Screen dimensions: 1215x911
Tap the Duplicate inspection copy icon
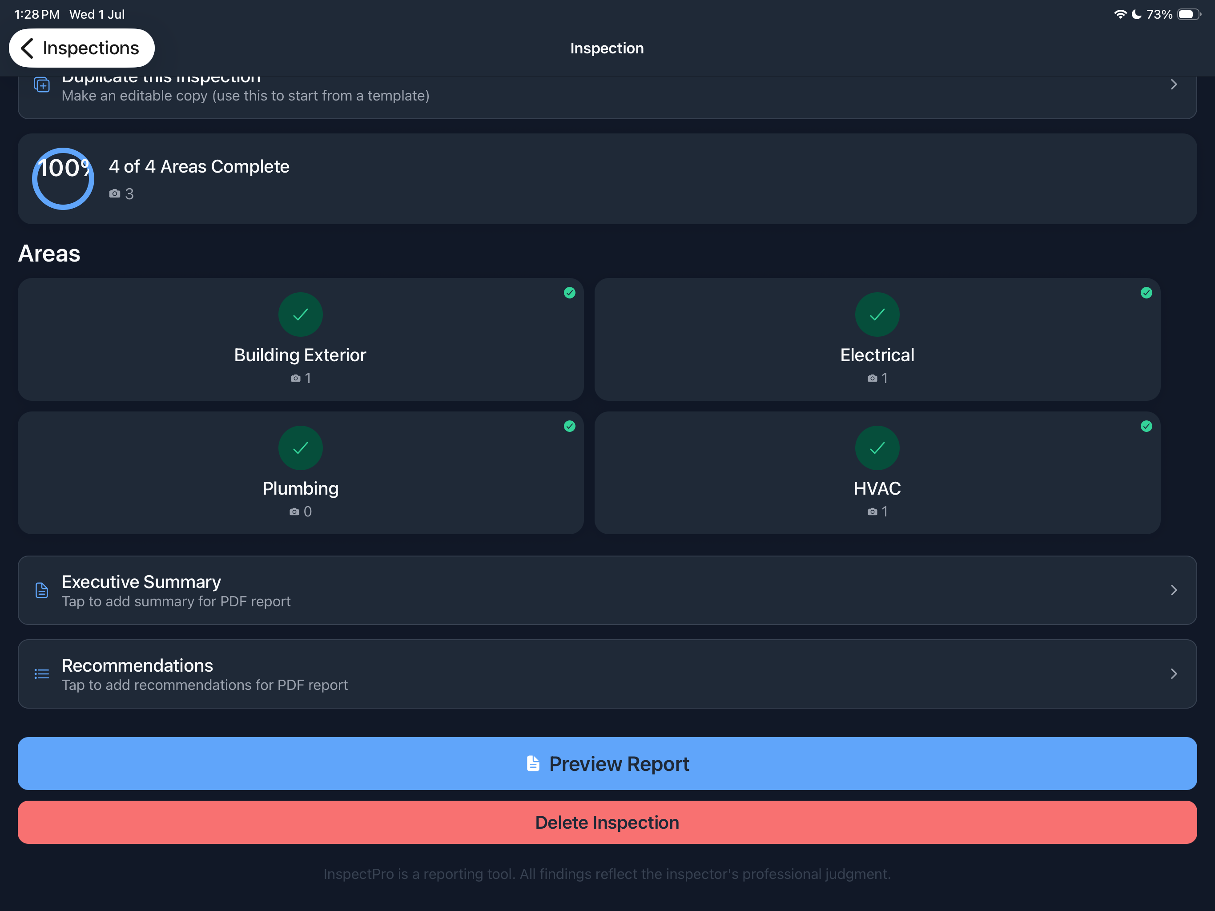pyautogui.click(x=42, y=85)
